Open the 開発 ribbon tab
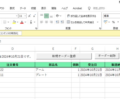 54,8
